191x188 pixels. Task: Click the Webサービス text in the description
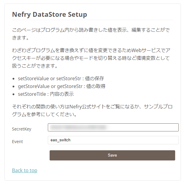tap(143, 50)
